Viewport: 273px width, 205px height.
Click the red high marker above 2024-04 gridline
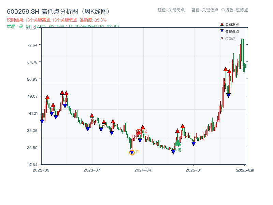tap(143, 127)
